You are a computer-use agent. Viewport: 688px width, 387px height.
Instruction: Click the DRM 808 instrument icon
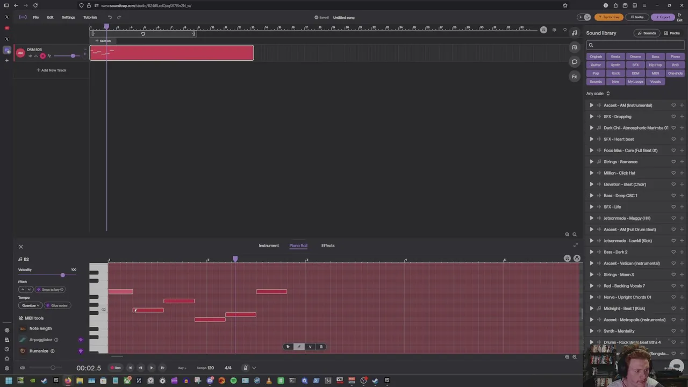click(20, 53)
